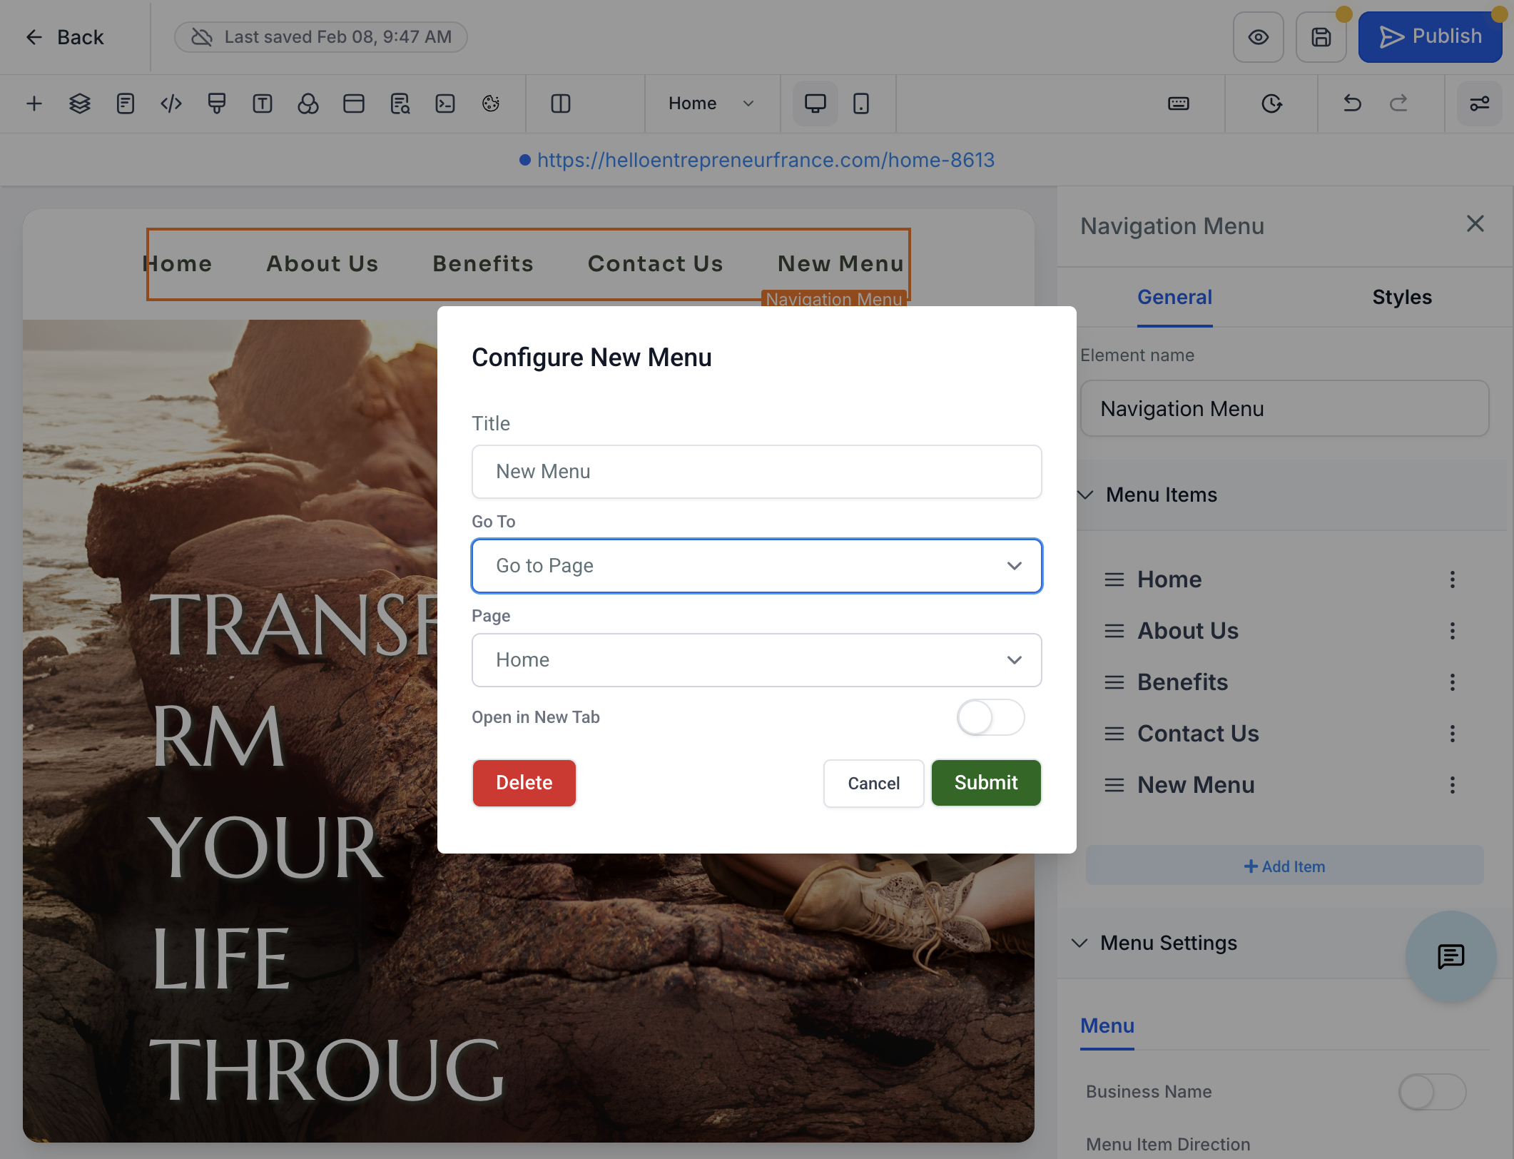Select Benefits in the Menu Items list
Screen dimensions: 1514x1159
click(x=1182, y=682)
